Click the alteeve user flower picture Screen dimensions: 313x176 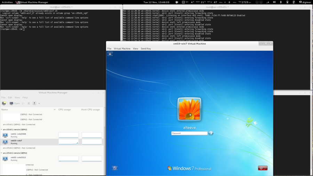tap(189, 109)
